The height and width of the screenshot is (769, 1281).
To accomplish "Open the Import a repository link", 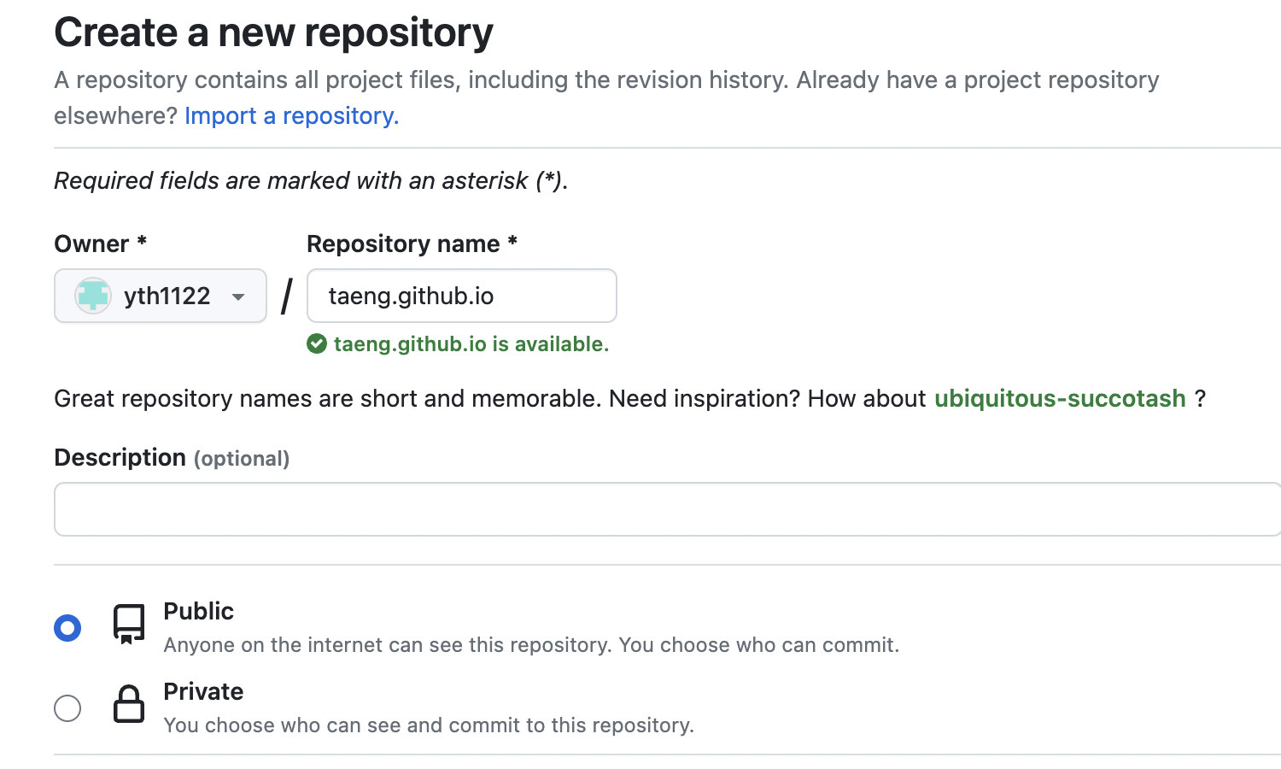I will tap(292, 115).
